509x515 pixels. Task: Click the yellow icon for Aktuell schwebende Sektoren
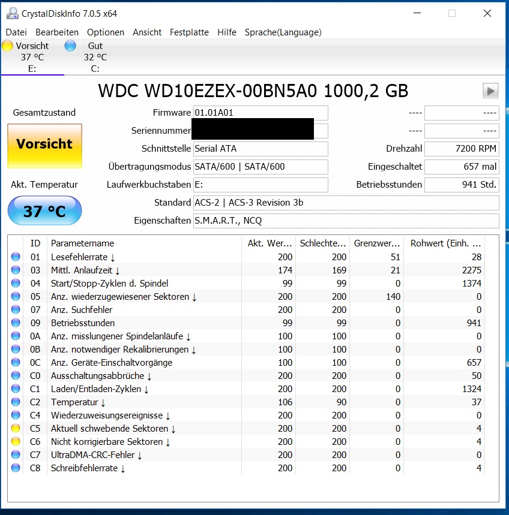16,428
